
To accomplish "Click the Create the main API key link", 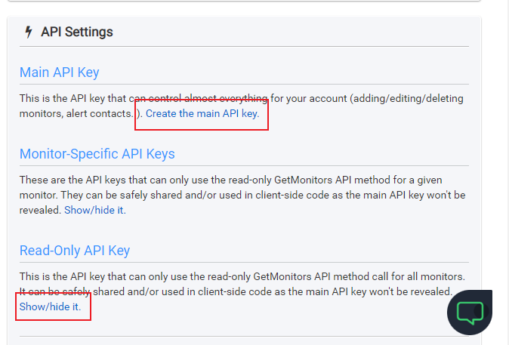I will 202,113.
